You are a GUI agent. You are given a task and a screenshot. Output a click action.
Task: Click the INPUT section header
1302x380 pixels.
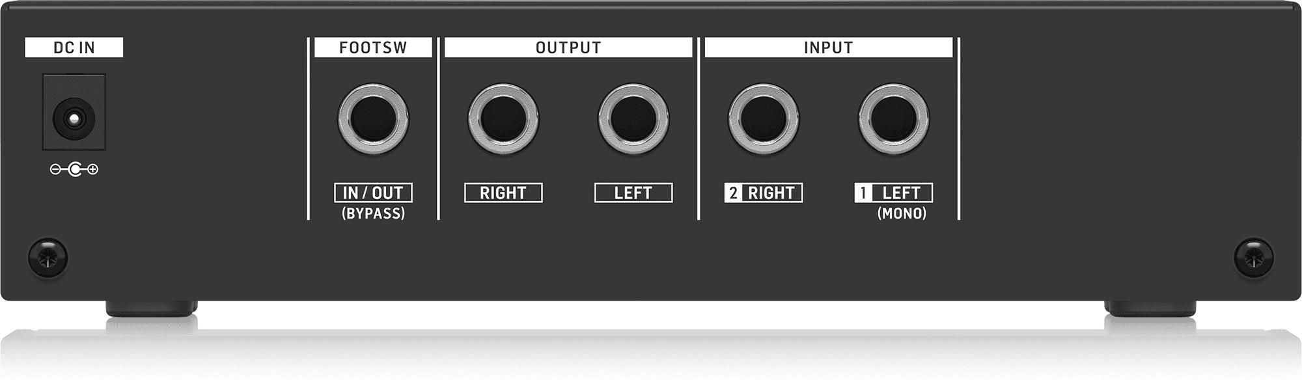[x=828, y=47]
